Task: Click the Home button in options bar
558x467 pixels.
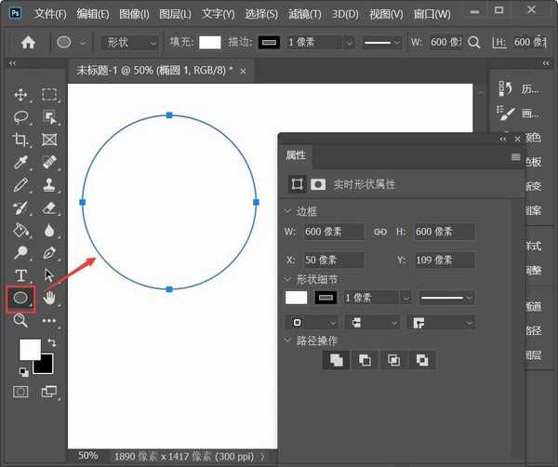Action: click(28, 43)
